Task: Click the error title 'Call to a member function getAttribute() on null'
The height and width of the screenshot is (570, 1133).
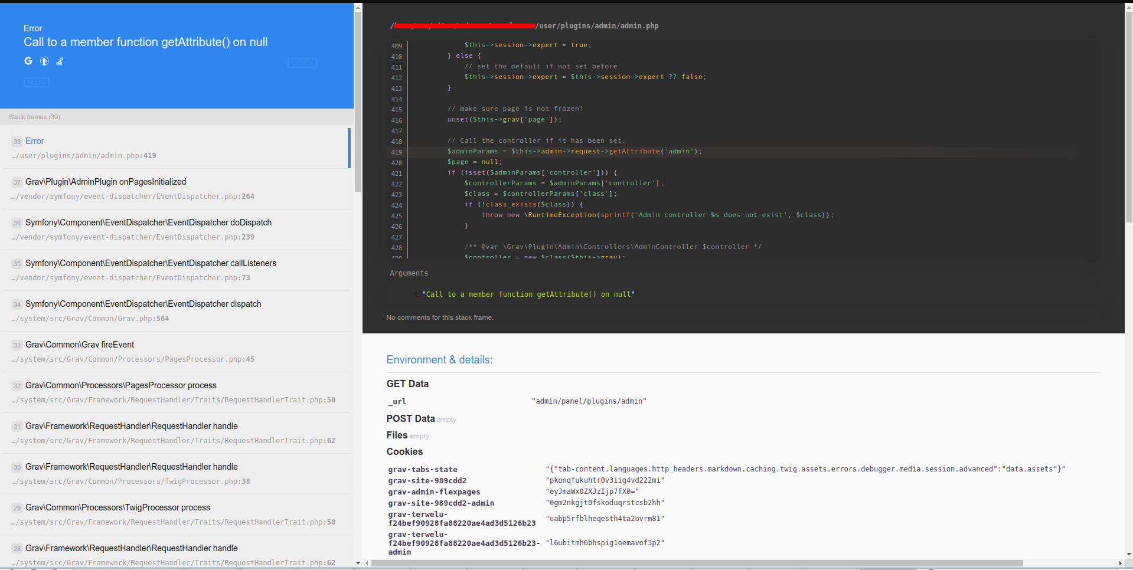Action: [x=145, y=42]
